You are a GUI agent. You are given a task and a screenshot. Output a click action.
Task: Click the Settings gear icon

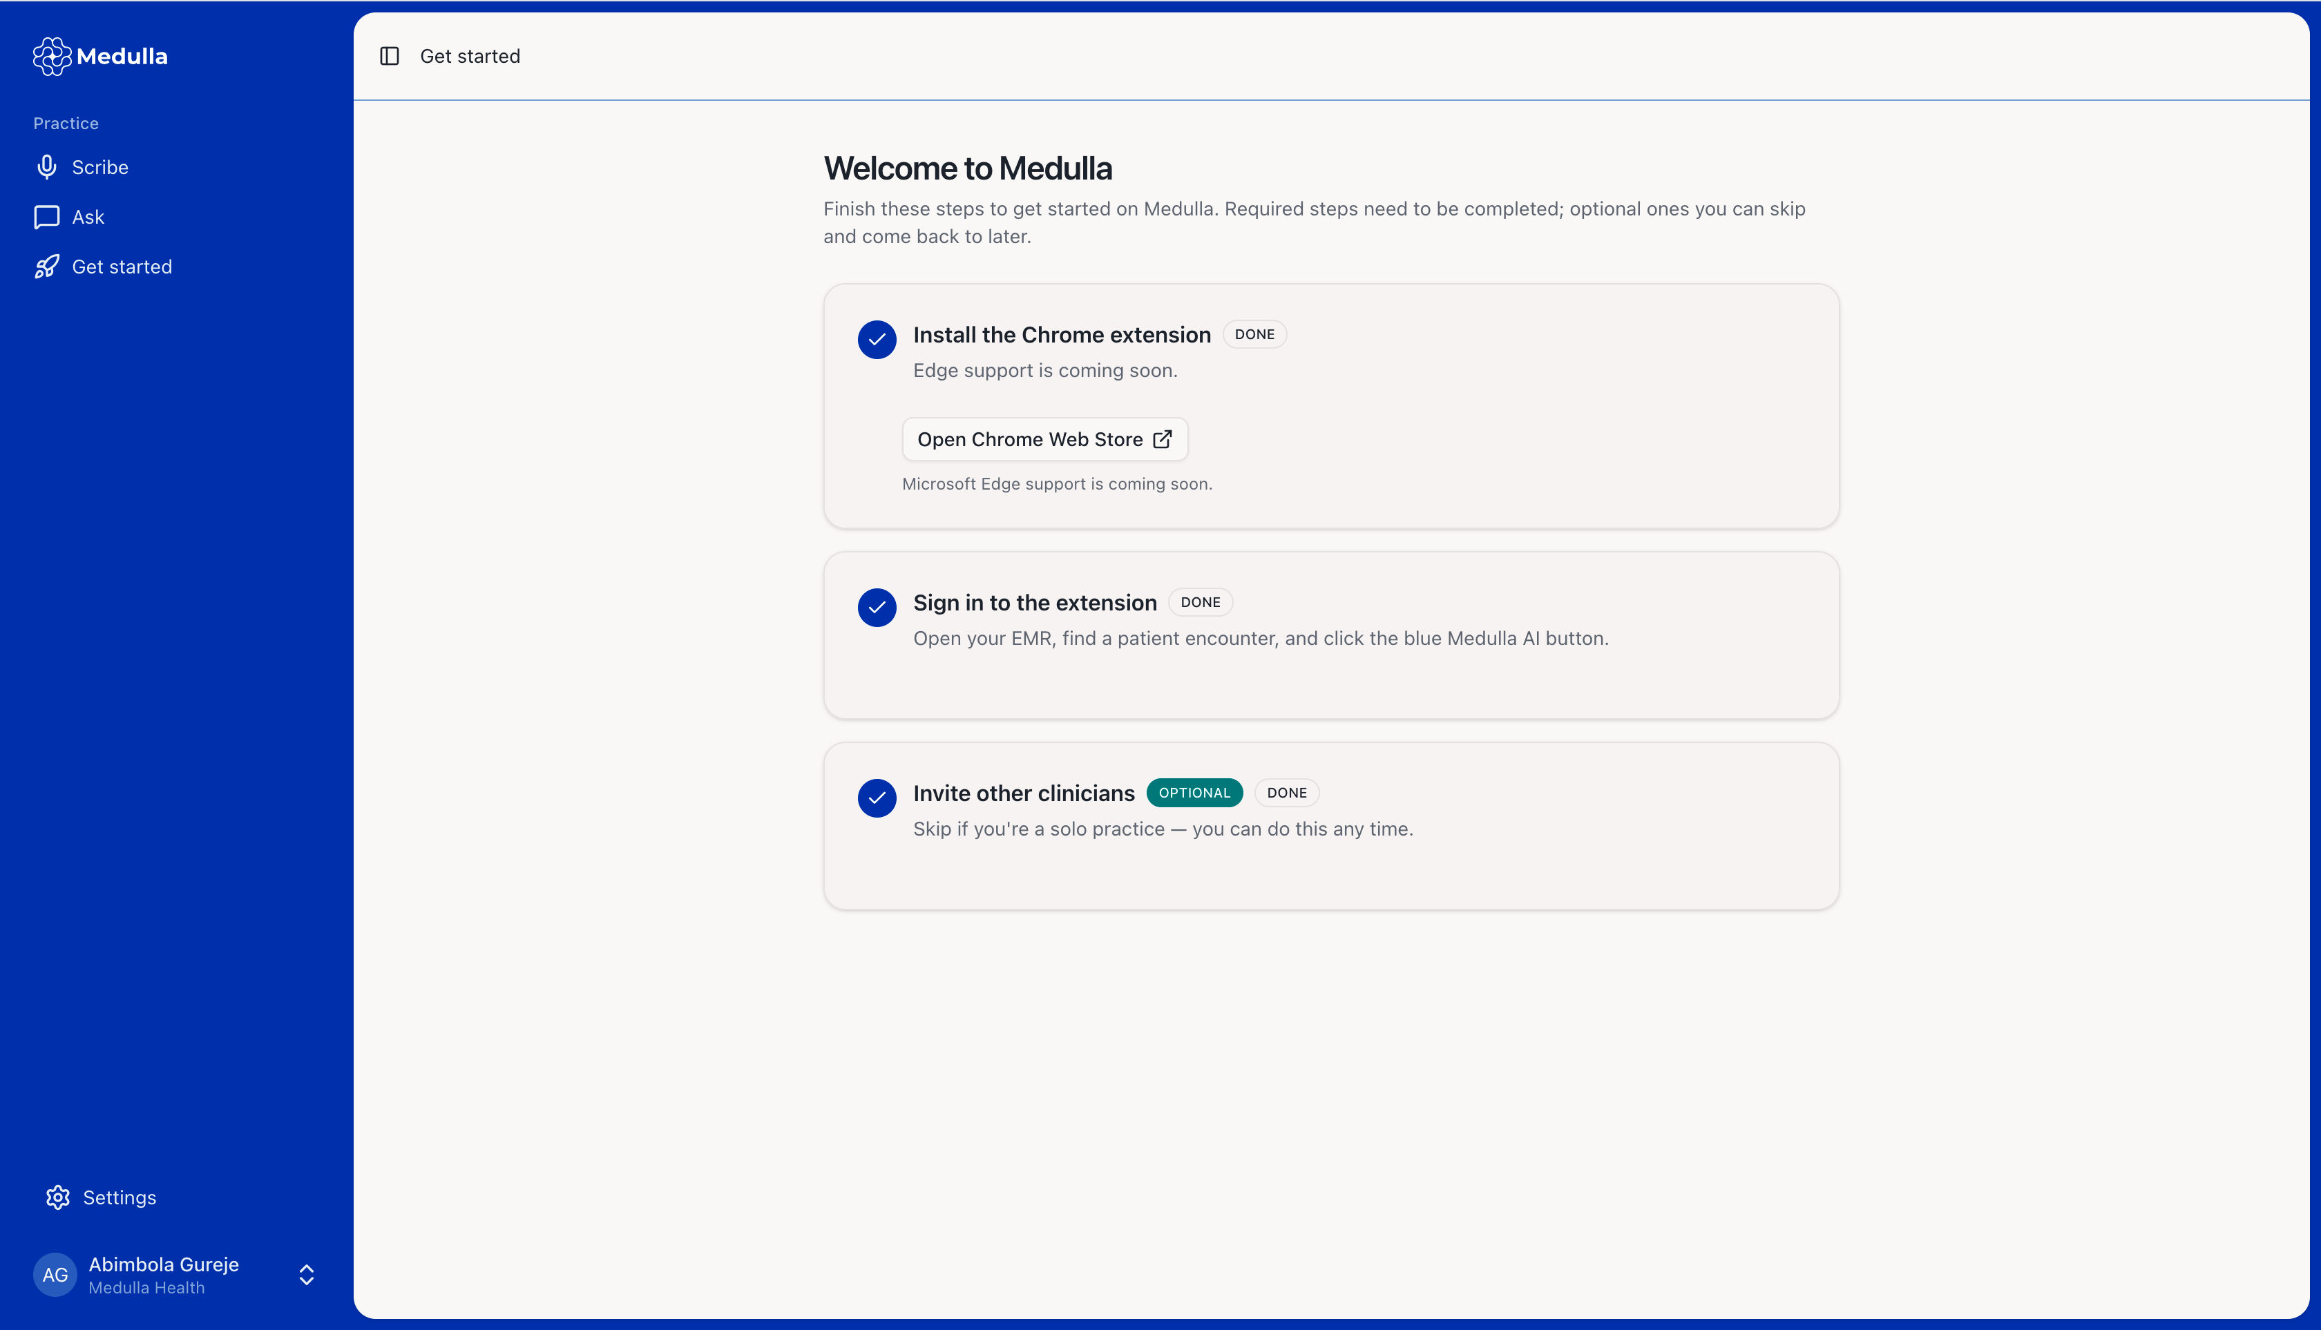point(57,1197)
